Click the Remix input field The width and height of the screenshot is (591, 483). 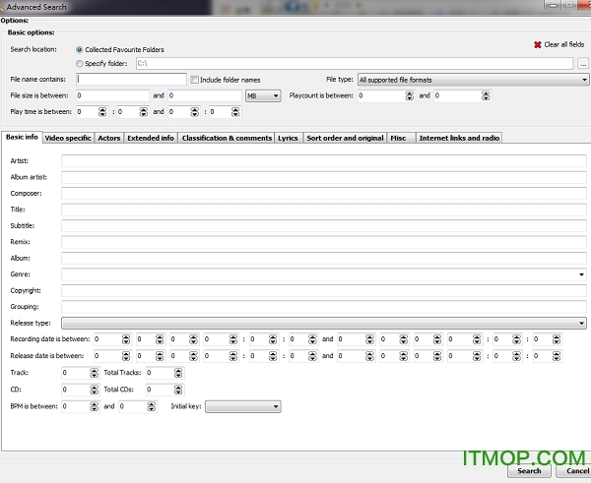[x=324, y=242]
